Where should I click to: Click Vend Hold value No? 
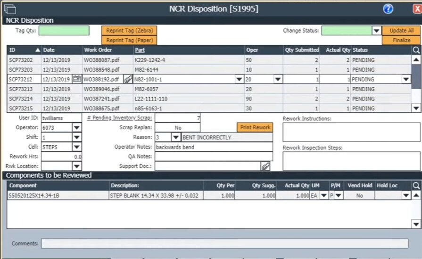359,195
